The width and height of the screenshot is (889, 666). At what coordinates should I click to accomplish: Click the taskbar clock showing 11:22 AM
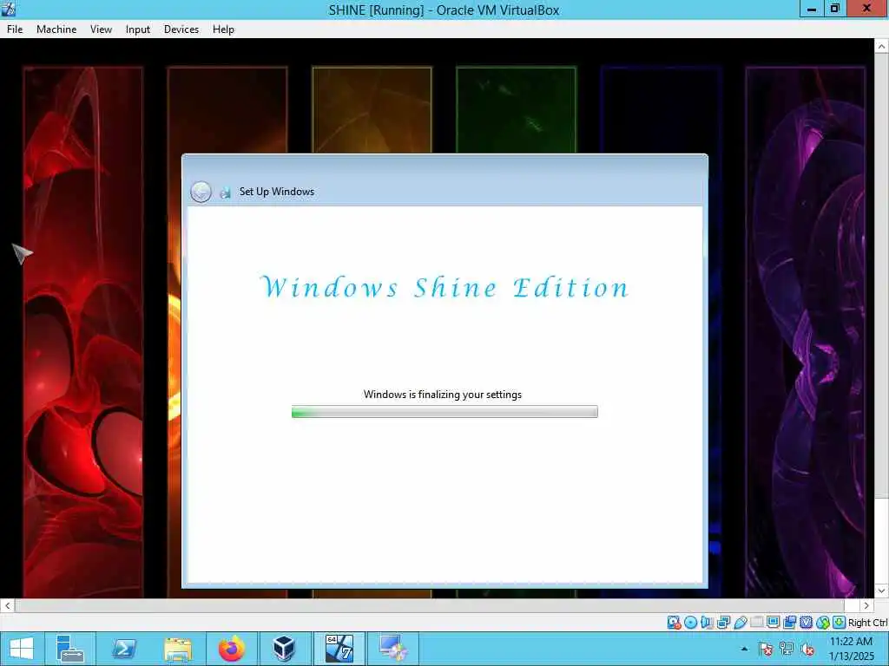click(x=851, y=649)
